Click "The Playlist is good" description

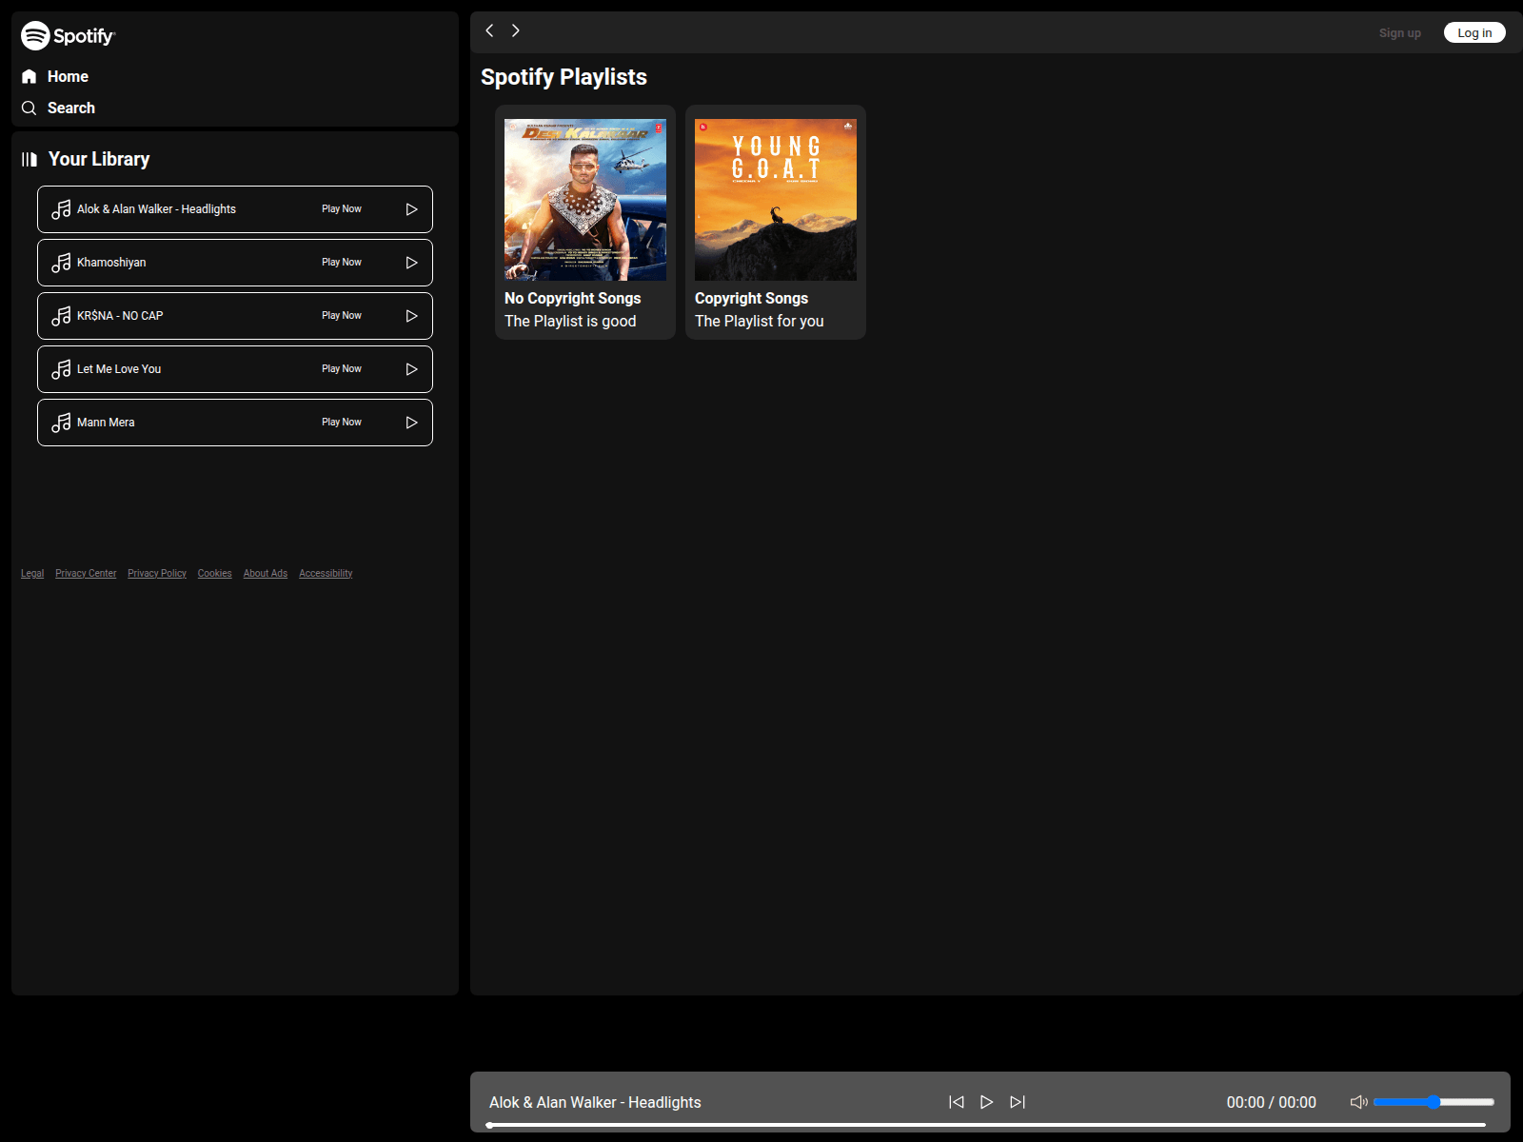coord(570,322)
